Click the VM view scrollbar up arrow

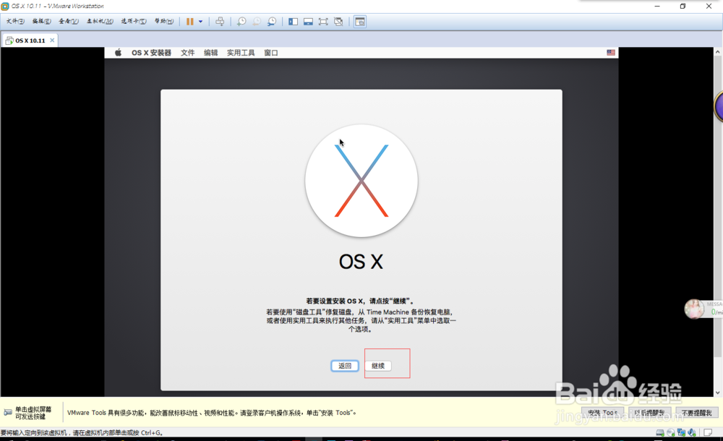point(717,52)
